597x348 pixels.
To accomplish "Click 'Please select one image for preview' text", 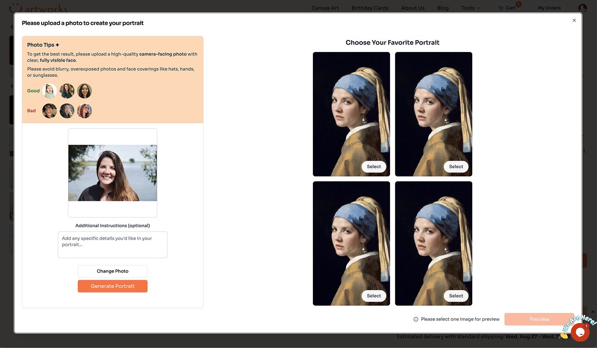I will [x=460, y=319].
